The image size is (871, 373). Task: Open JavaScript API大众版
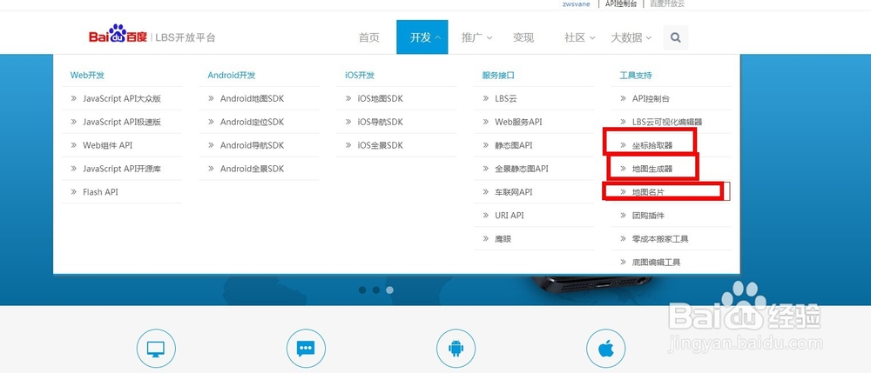coord(122,98)
